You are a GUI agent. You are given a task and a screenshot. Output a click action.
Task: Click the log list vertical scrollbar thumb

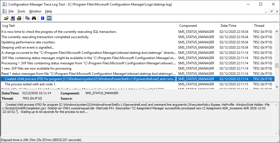(x=277, y=65)
